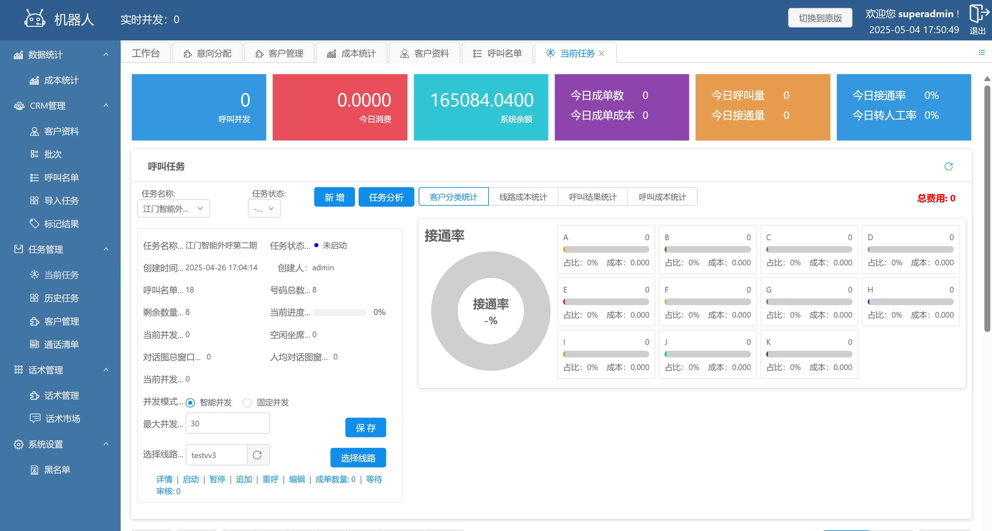This screenshot has height=531, width=992.
Task: Open the tab list icon at top right
Action: tap(981, 53)
